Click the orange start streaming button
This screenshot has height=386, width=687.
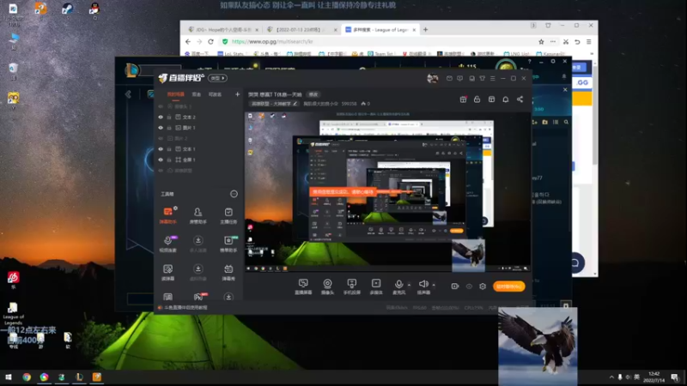click(508, 286)
